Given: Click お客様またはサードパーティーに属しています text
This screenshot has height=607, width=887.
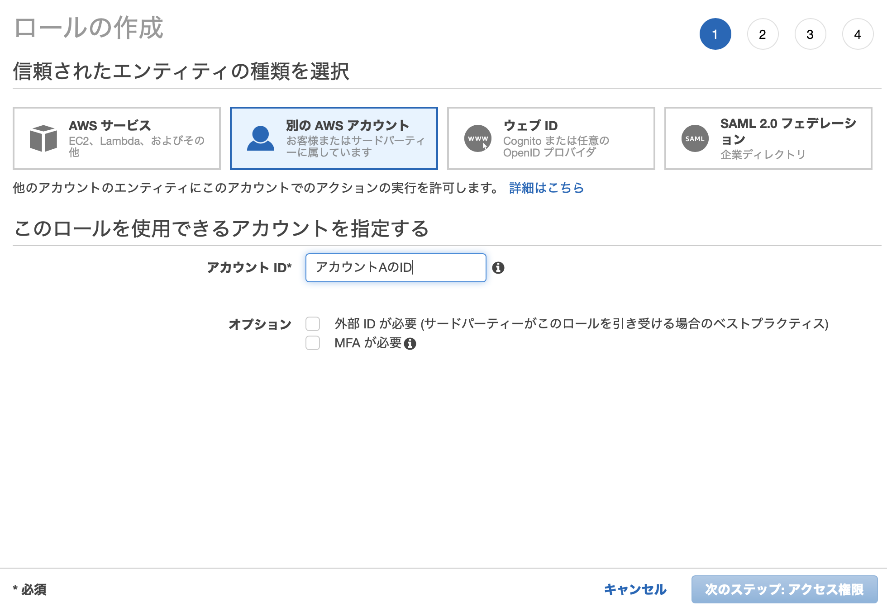Looking at the screenshot, I should point(356,147).
